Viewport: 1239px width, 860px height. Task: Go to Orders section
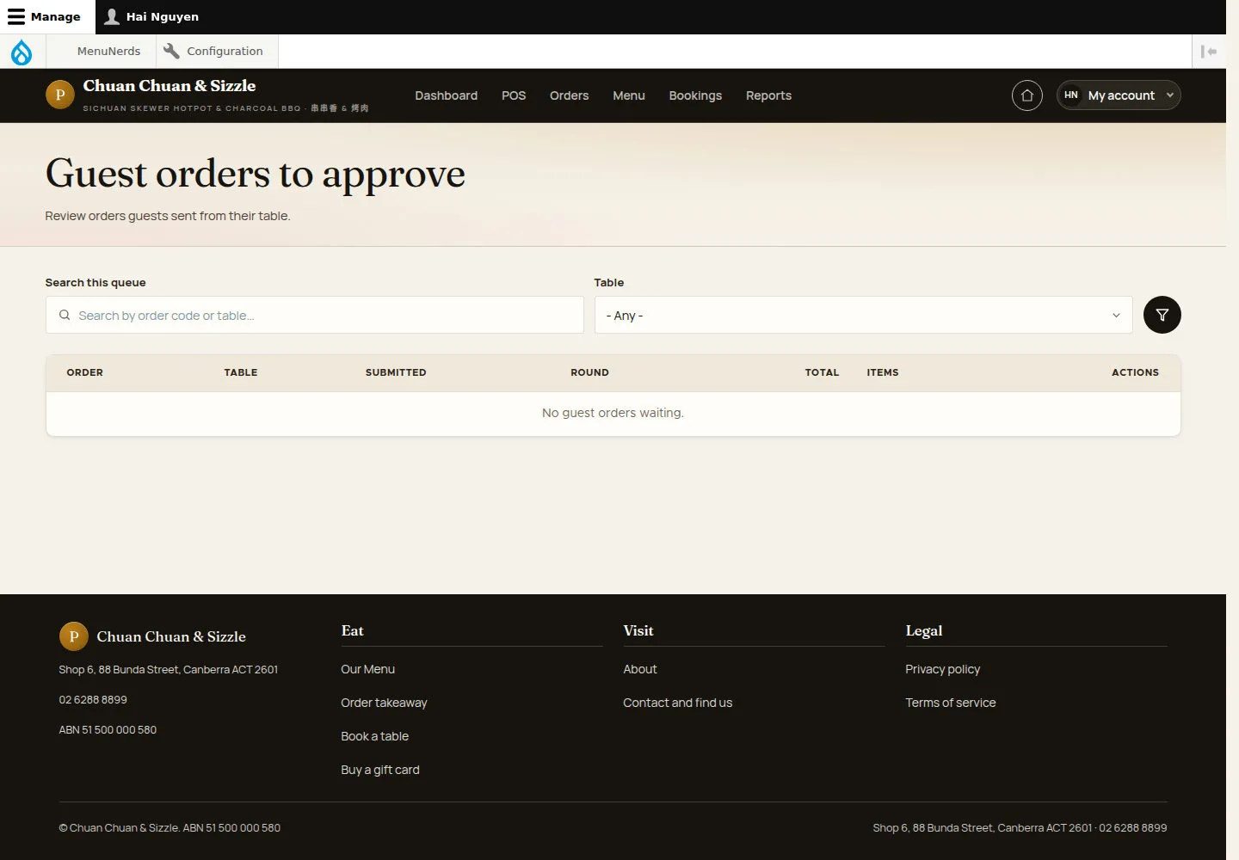(569, 95)
